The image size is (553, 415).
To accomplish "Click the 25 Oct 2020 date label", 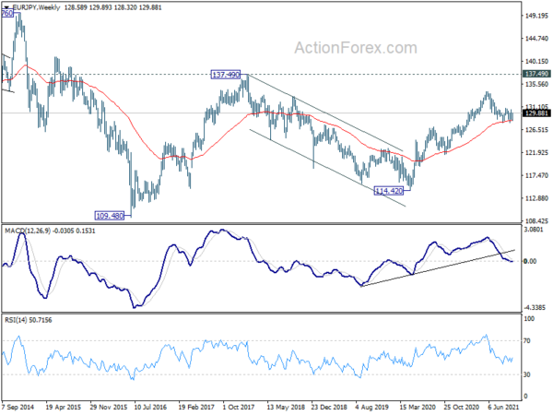I will 462,407.
